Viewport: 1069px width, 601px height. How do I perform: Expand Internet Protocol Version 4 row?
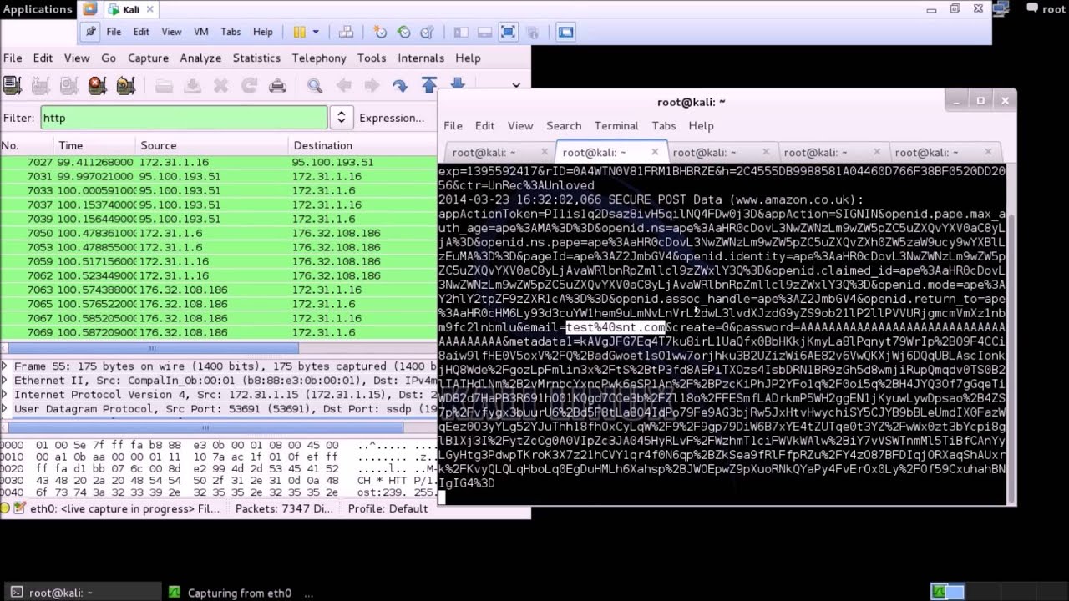click(6, 395)
